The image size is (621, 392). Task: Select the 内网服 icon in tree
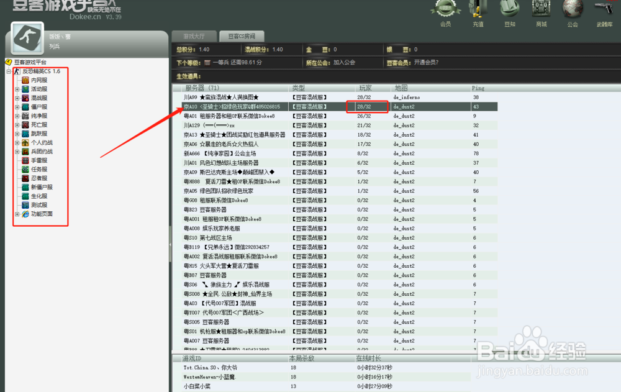tap(25, 80)
